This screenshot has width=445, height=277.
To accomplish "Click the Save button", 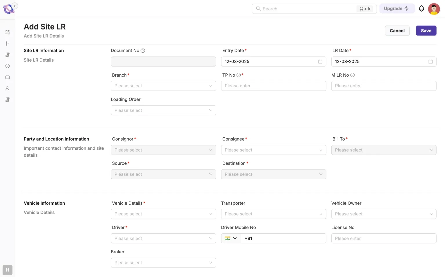I will [x=426, y=31].
